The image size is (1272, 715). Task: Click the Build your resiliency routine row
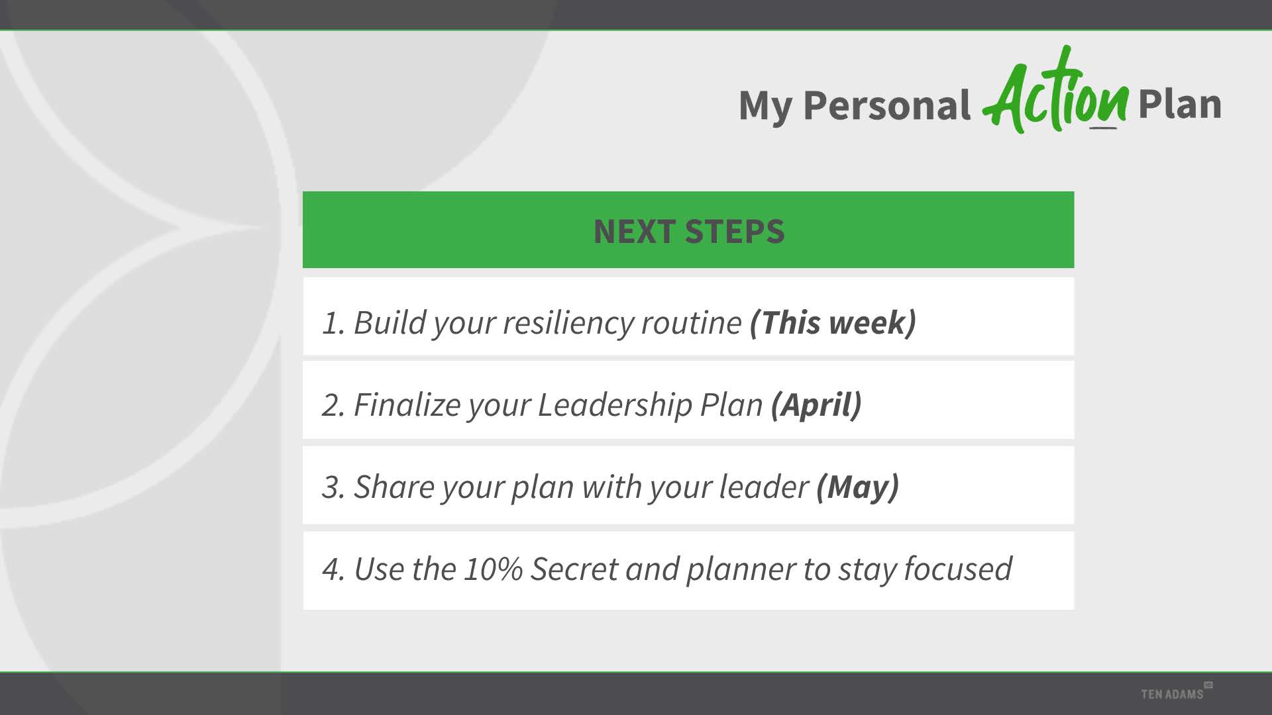click(688, 316)
